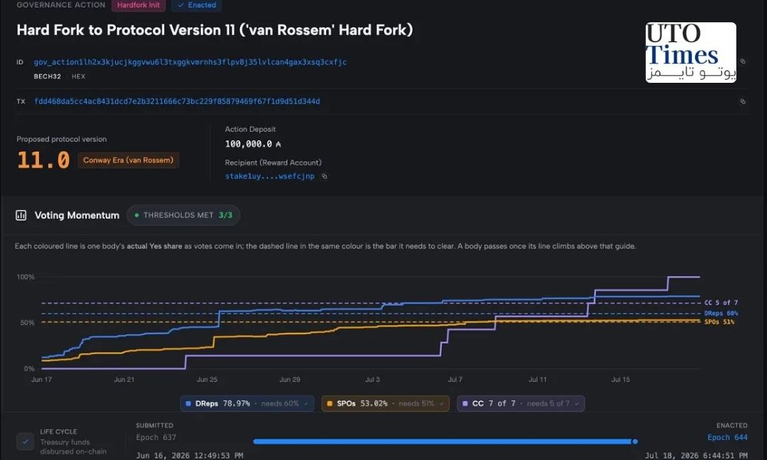Open the stake1uy reward account link
767x460 pixels.
click(x=269, y=176)
